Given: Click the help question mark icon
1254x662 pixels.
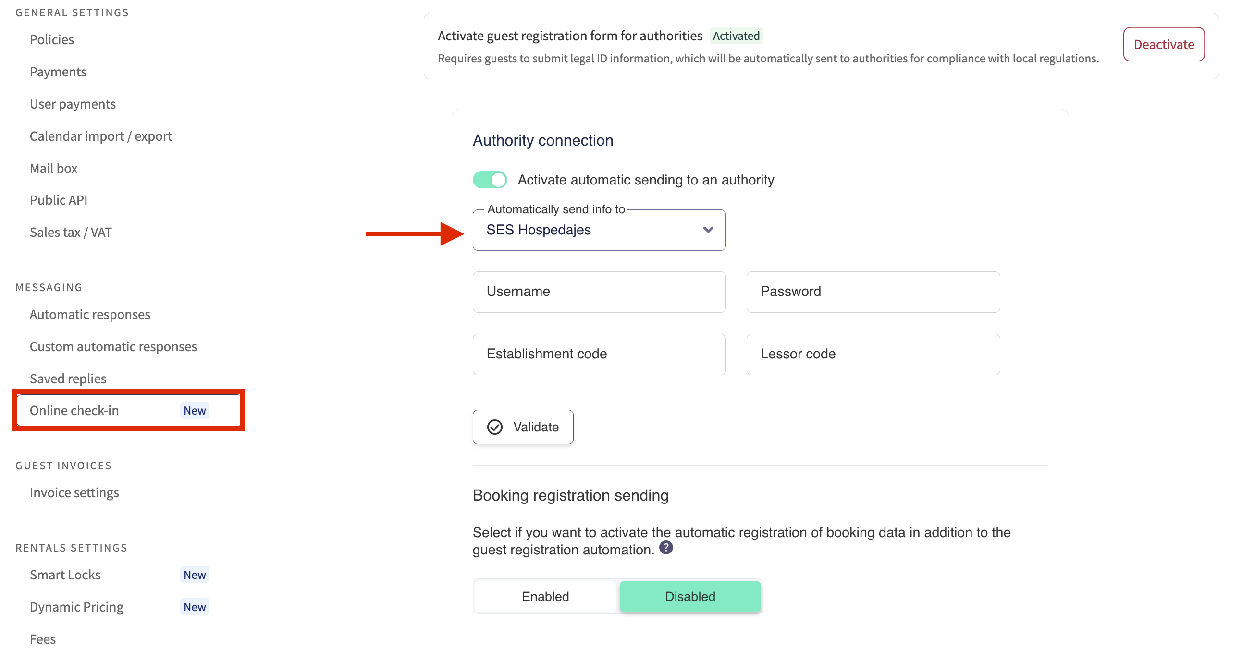Looking at the screenshot, I should [x=665, y=548].
